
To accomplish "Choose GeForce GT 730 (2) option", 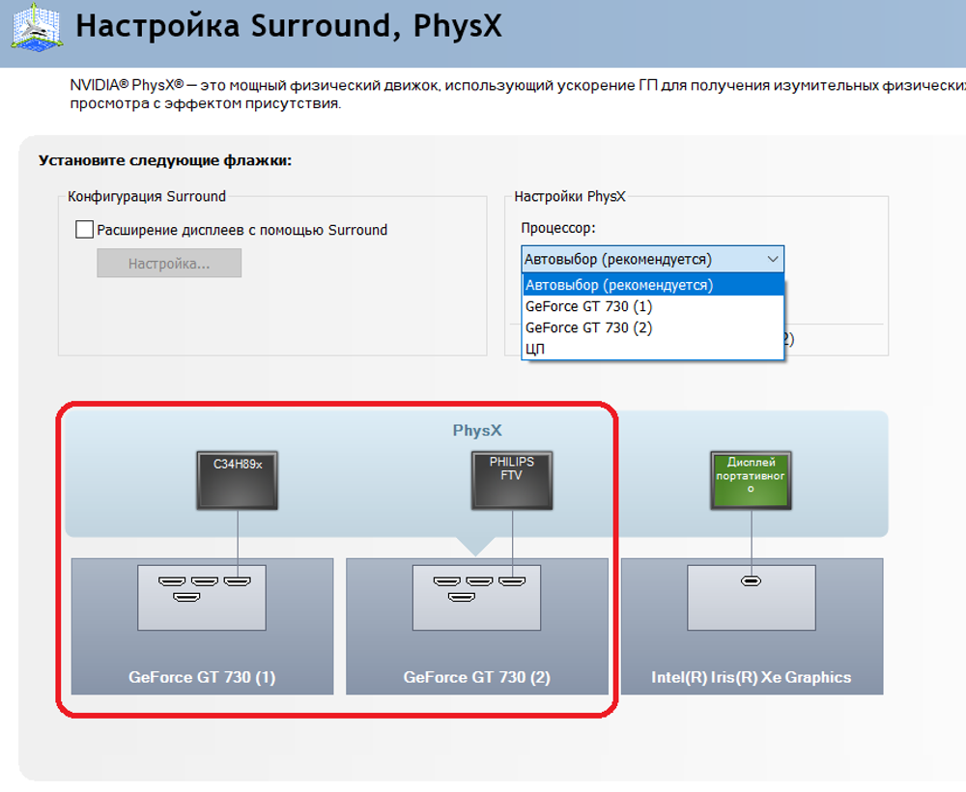I will (x=652, y=327).
